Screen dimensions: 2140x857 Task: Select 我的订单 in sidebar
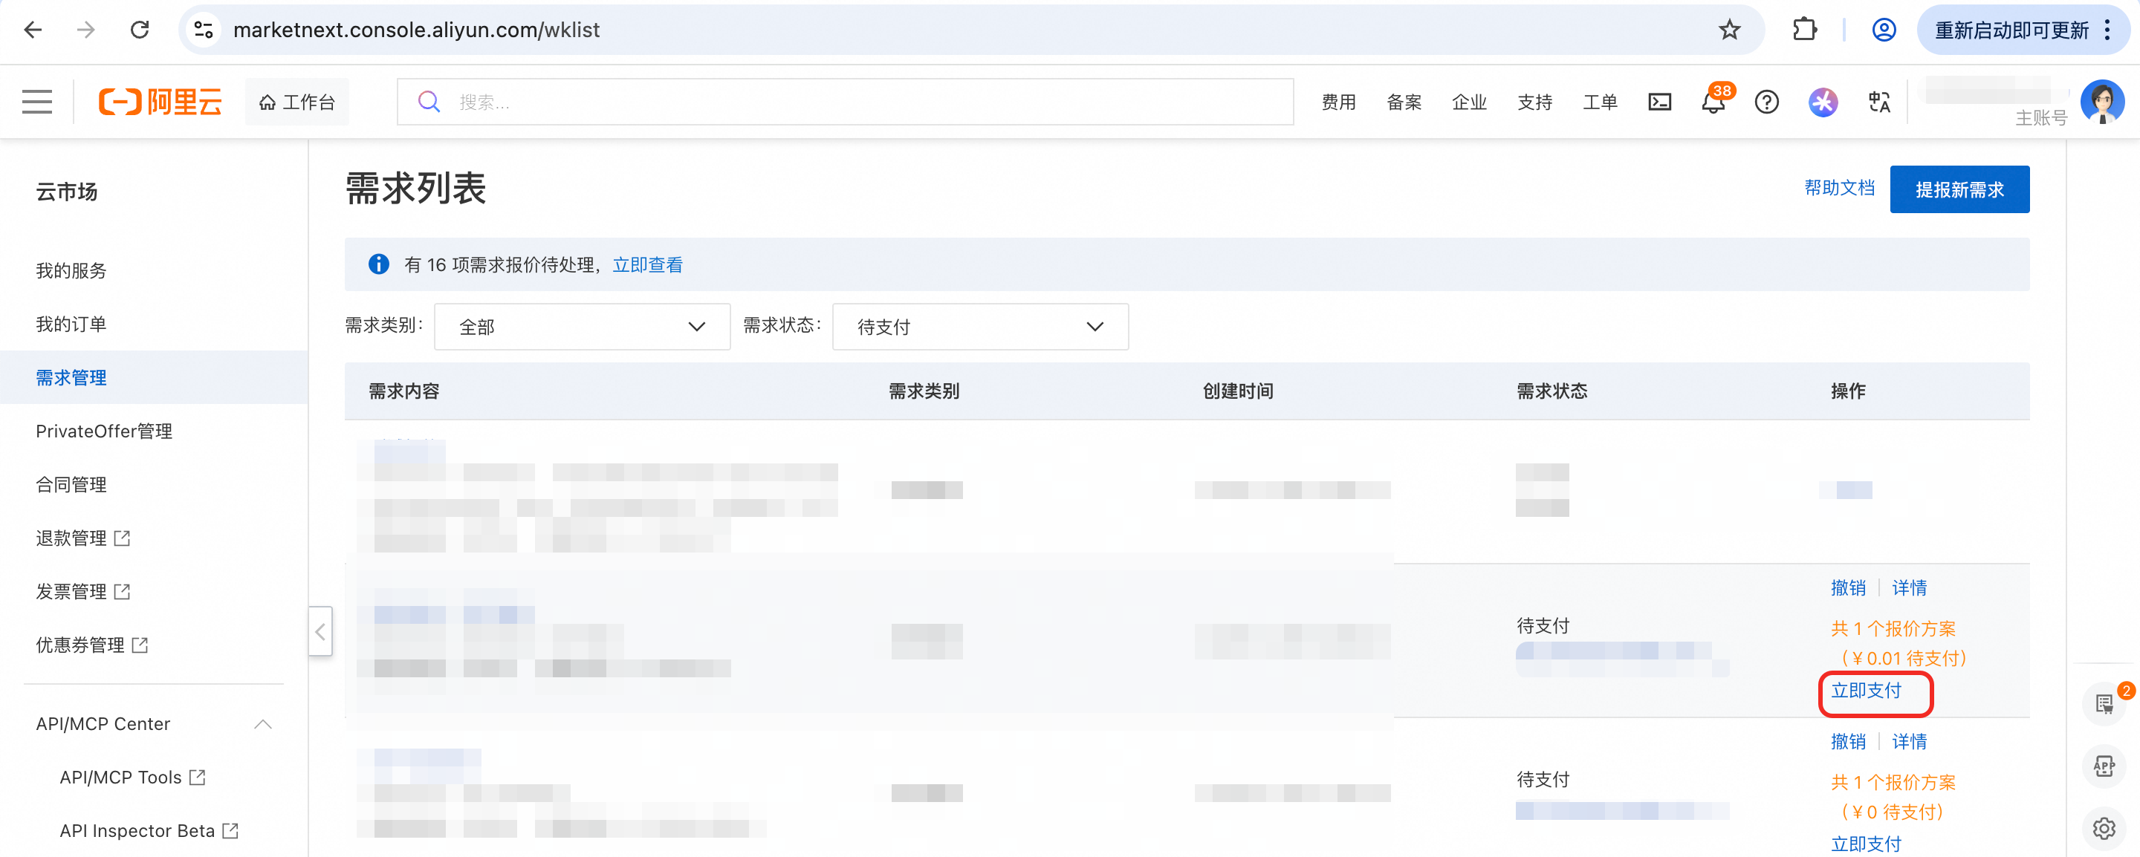pos(71,324)
